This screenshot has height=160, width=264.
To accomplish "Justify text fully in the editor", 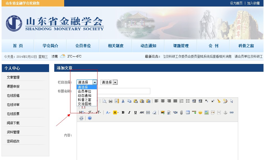I will coord(175,101).
